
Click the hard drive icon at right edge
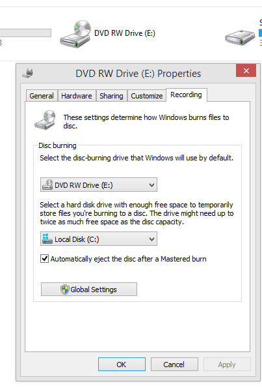point(240,37)
